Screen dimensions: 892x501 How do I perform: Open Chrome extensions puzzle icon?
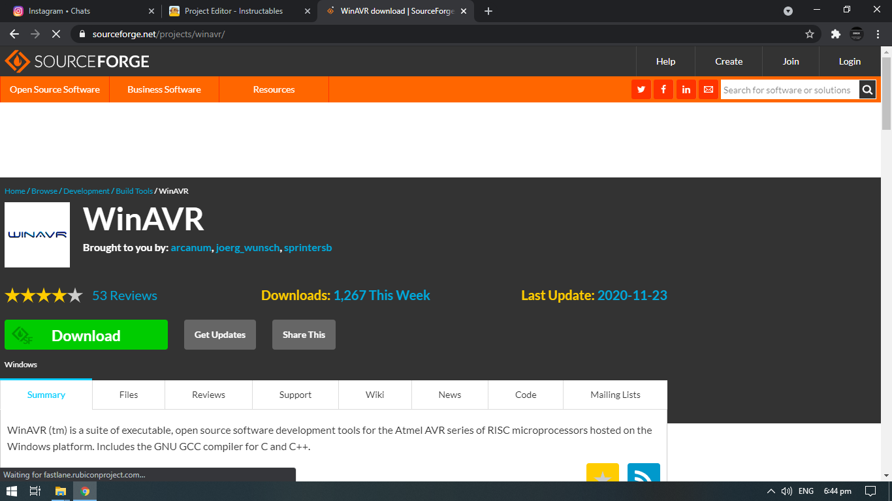(835, 34)
